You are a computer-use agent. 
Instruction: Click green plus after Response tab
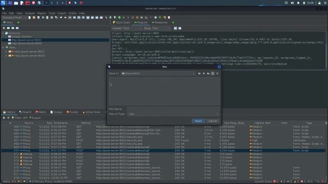pyautogui.click(x=173, y=22)
